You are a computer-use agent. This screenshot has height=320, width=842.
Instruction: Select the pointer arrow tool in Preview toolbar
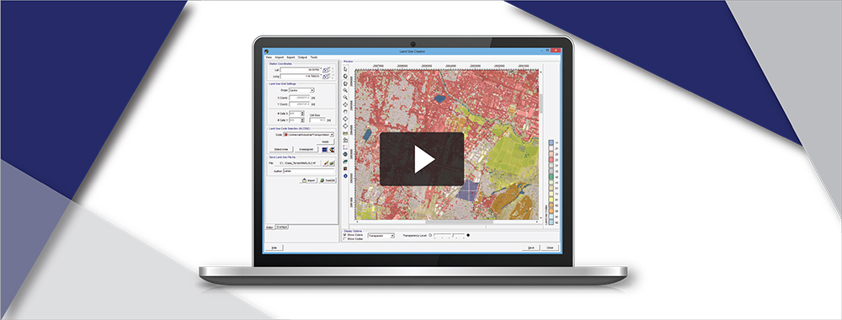[x=344, y=68]
